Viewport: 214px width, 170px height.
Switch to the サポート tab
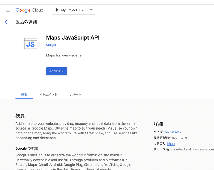(x=75, y=94)
